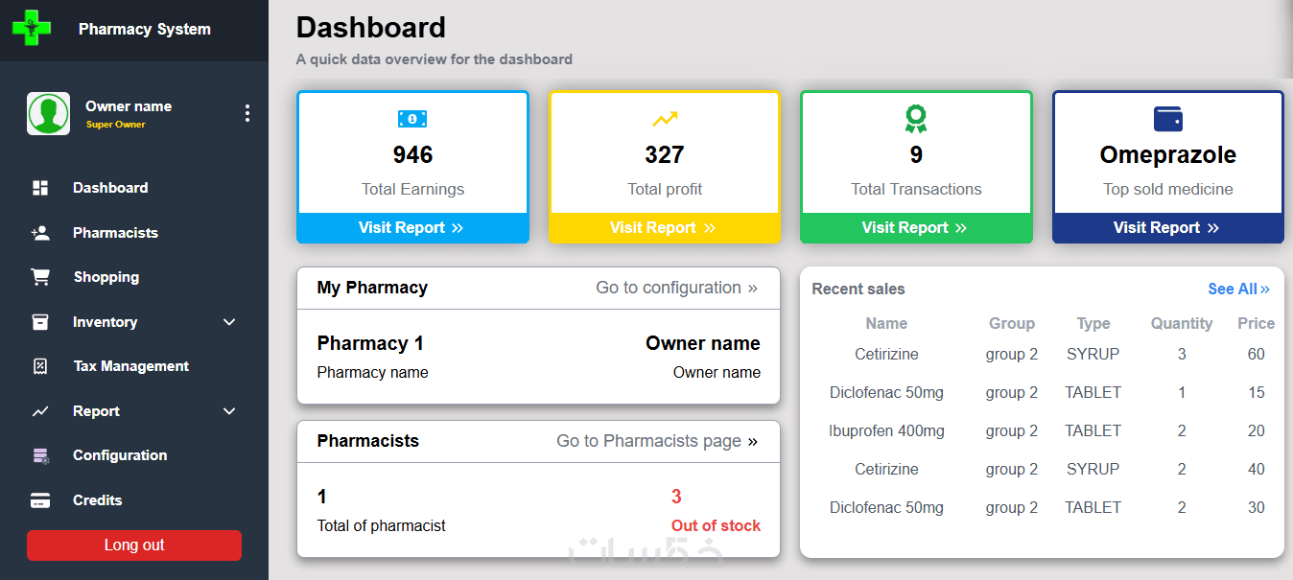
Task: Click the Pharmacists add-person icon
Action: coord(40,233)
